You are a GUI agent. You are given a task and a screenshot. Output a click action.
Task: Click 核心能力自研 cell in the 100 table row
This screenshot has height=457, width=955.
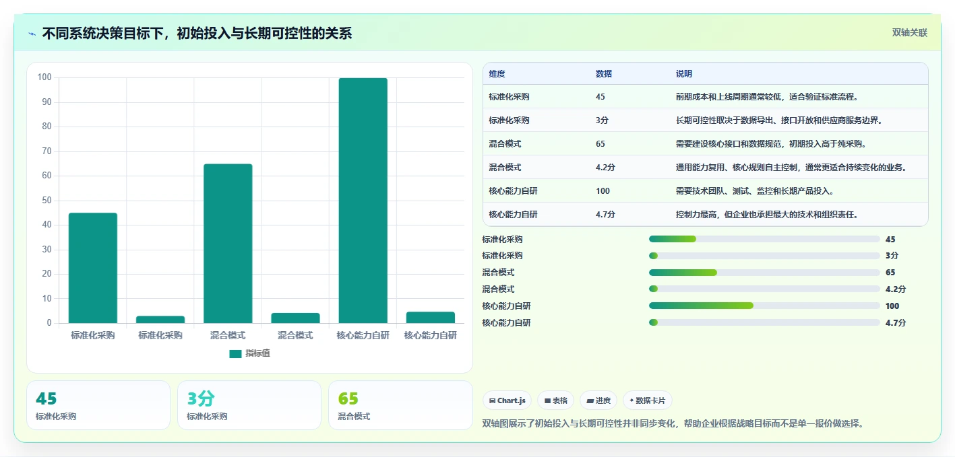tap(514, 191)
